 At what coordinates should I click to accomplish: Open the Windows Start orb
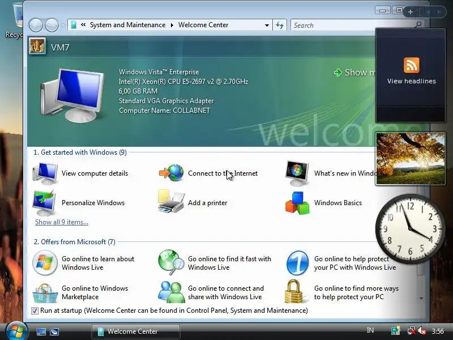pyautogui.click(x=16, y=331)
